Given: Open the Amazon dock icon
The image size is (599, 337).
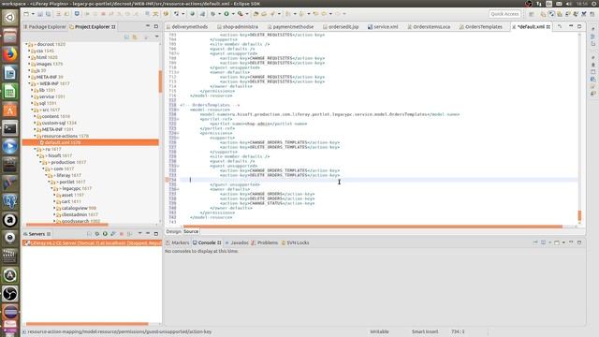Looking at the screenshot, I should (10, 220).
